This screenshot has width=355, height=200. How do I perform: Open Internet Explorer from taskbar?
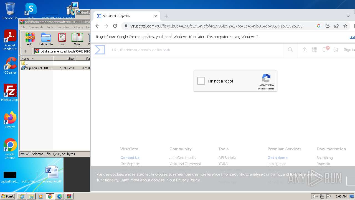[22, 196]
